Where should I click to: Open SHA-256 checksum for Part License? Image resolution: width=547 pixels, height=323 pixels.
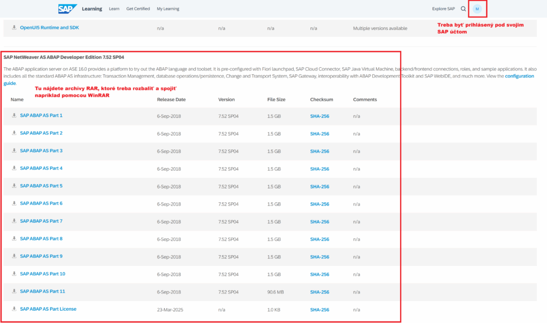click(319, 310)
